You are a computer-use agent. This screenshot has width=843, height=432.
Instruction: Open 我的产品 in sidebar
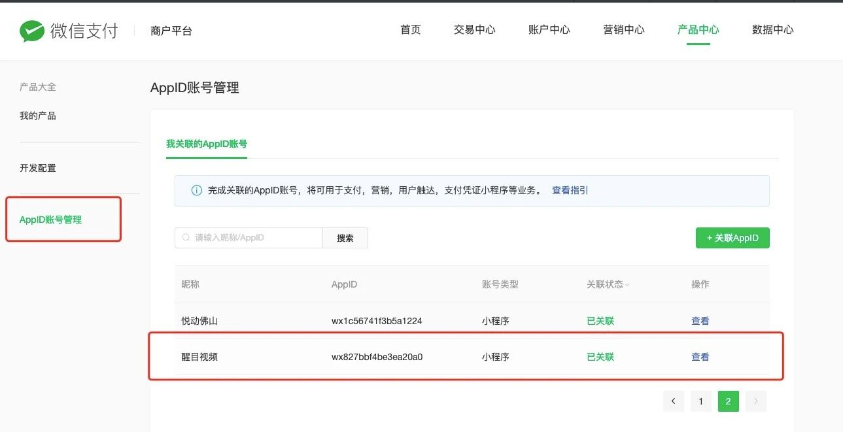click(x=38, y=116)
